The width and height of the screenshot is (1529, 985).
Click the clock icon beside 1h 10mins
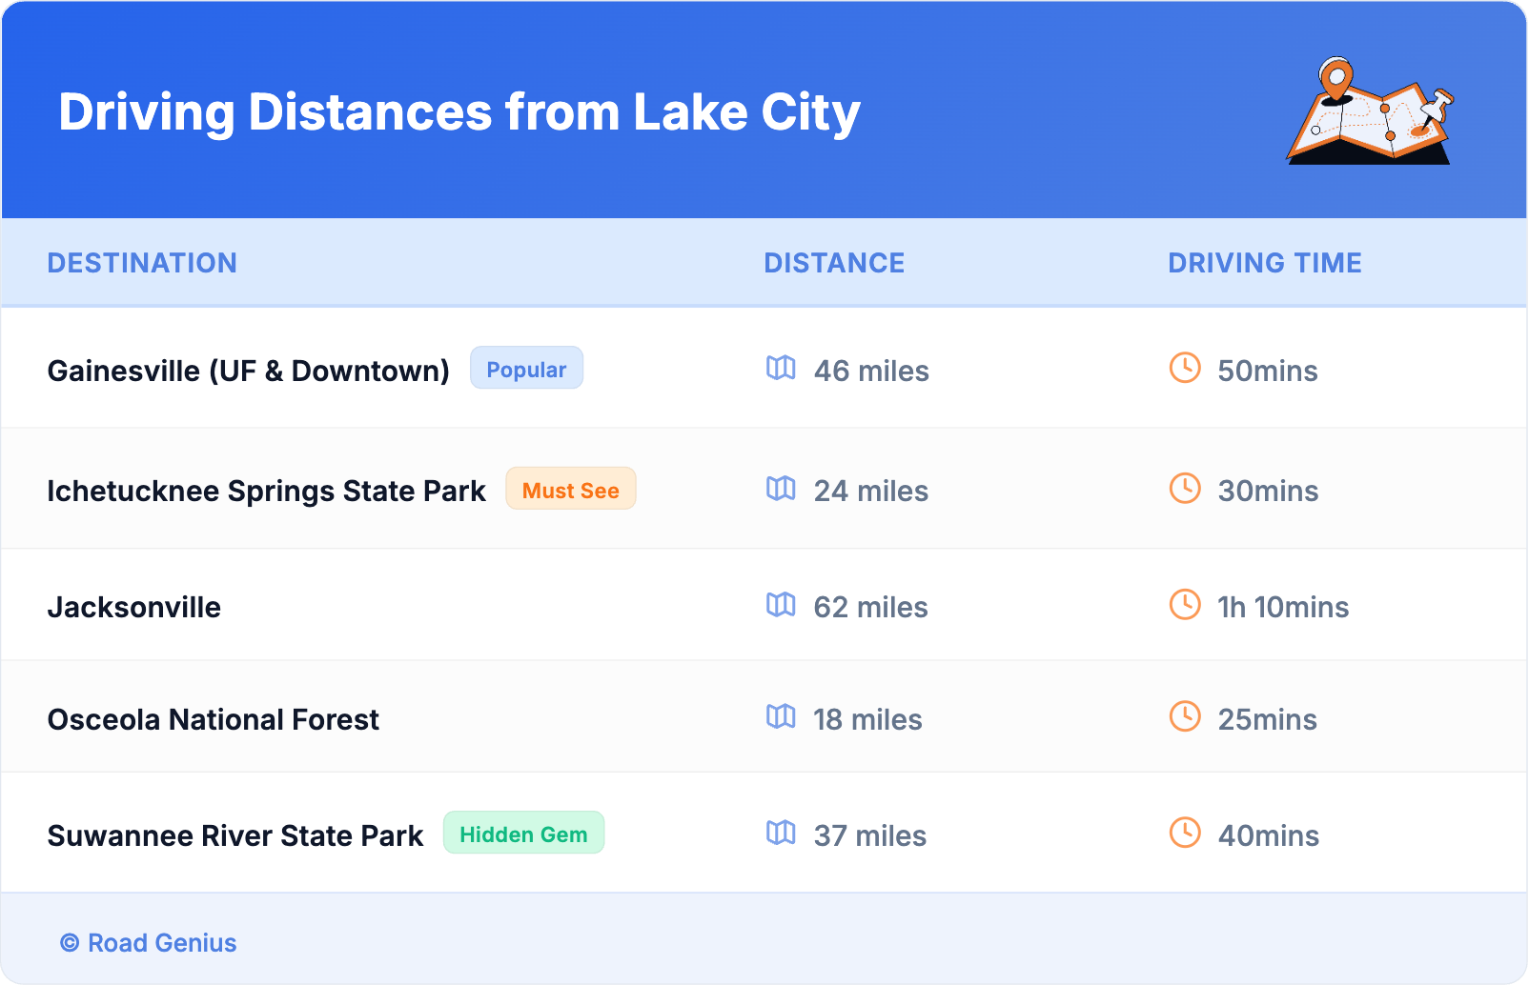1185,605
